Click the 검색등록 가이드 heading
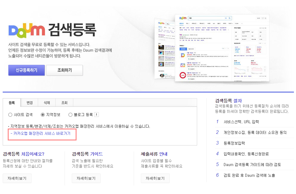The height and width of the screenshot is (194, 296). coord(87,154)
